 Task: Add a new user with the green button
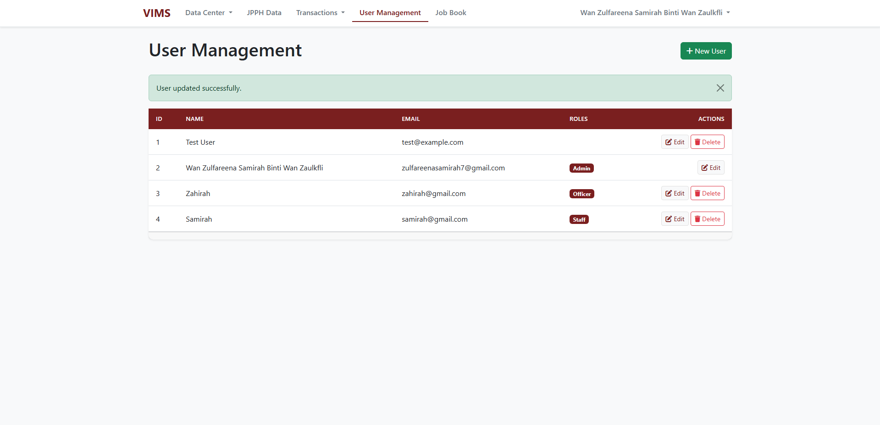pos(706,51)
